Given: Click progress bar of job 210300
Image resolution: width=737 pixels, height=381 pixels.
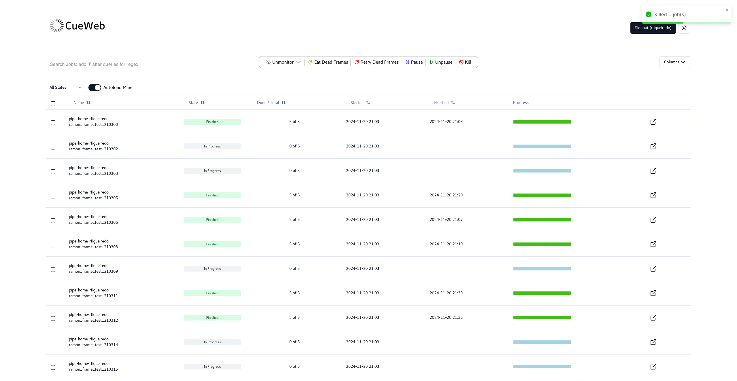Looking at the screenshot, I should 542,122.
